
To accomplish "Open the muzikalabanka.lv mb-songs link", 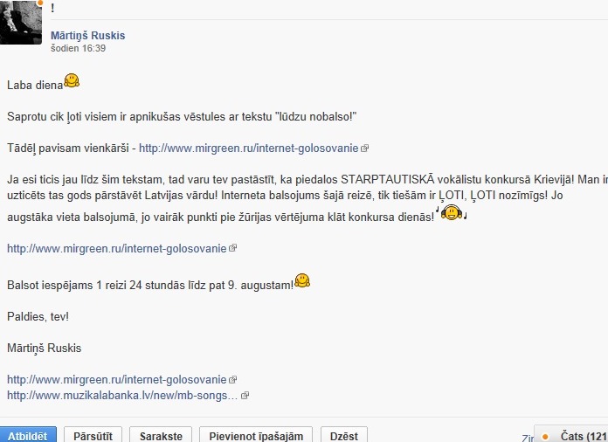I will [x=122, y=396].
